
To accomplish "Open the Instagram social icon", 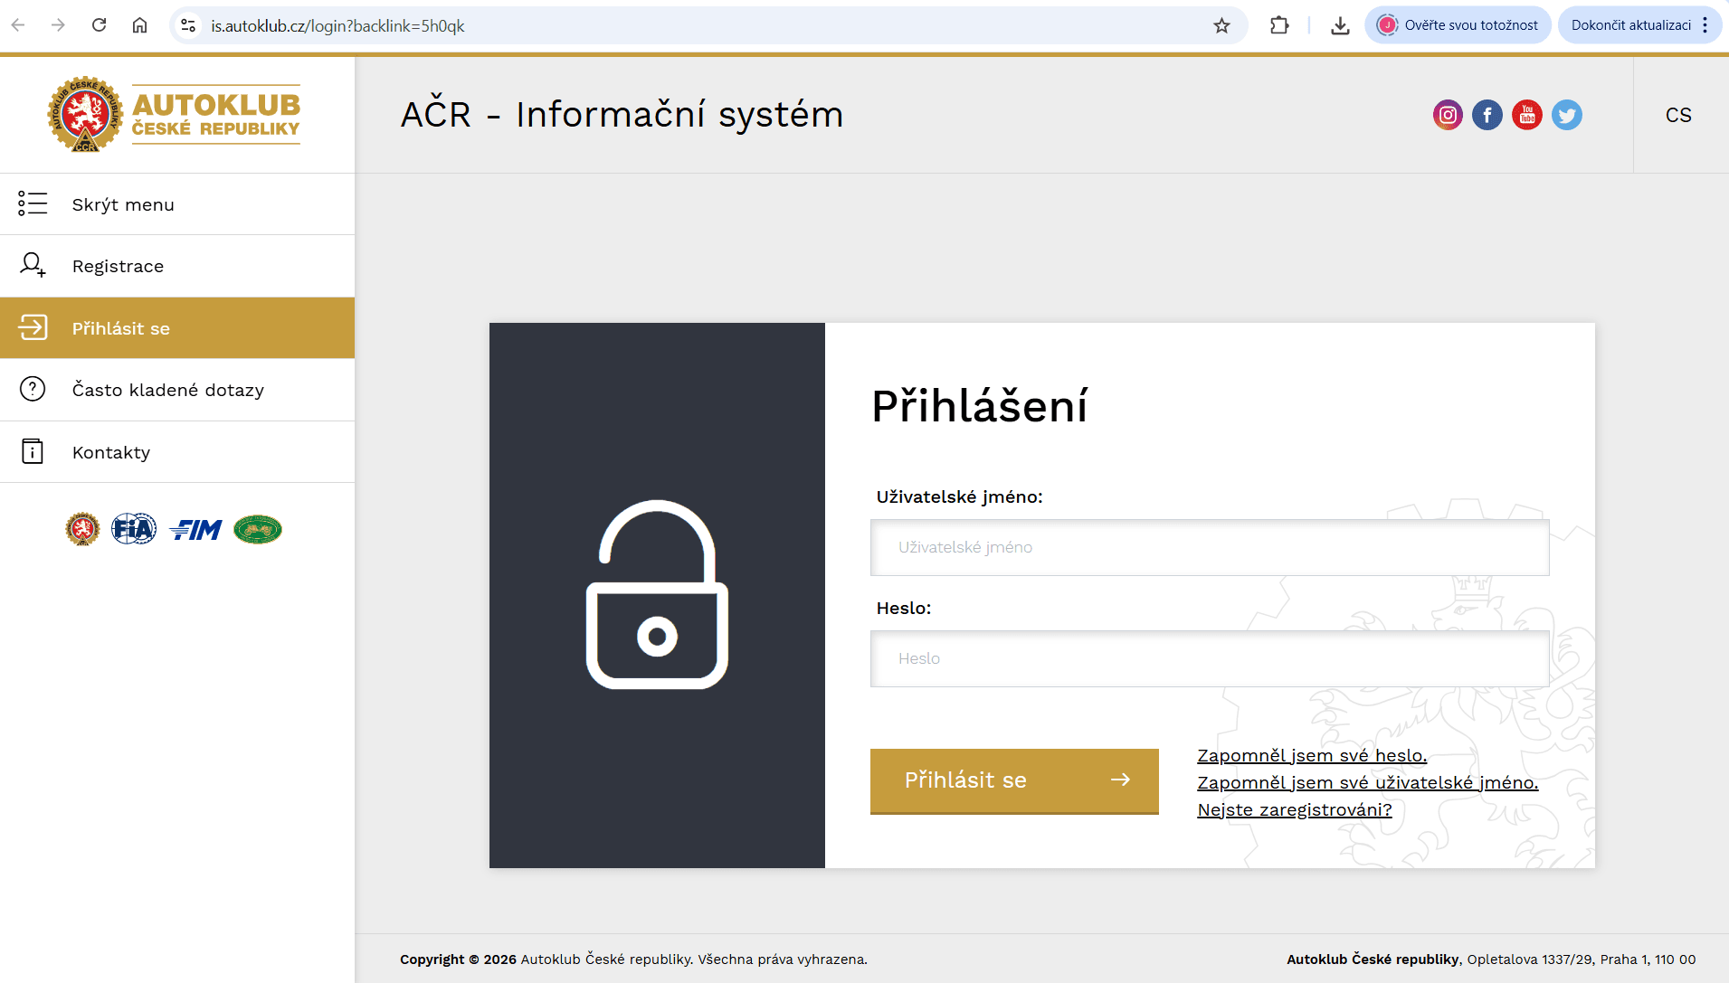I will coord(1448,115).
